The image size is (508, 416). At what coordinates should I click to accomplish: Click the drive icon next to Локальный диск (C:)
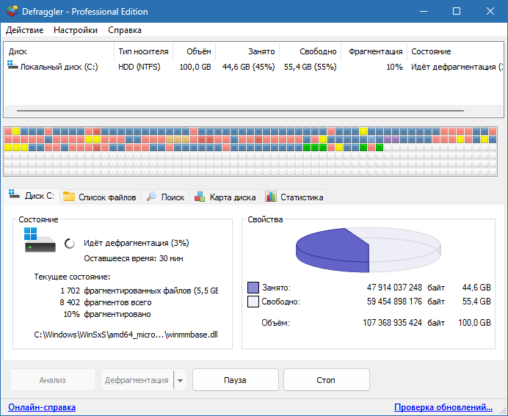point(12,65)
